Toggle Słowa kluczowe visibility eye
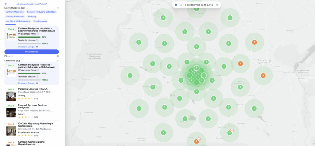This screenshot has height=146, width=315. (58, 8)
